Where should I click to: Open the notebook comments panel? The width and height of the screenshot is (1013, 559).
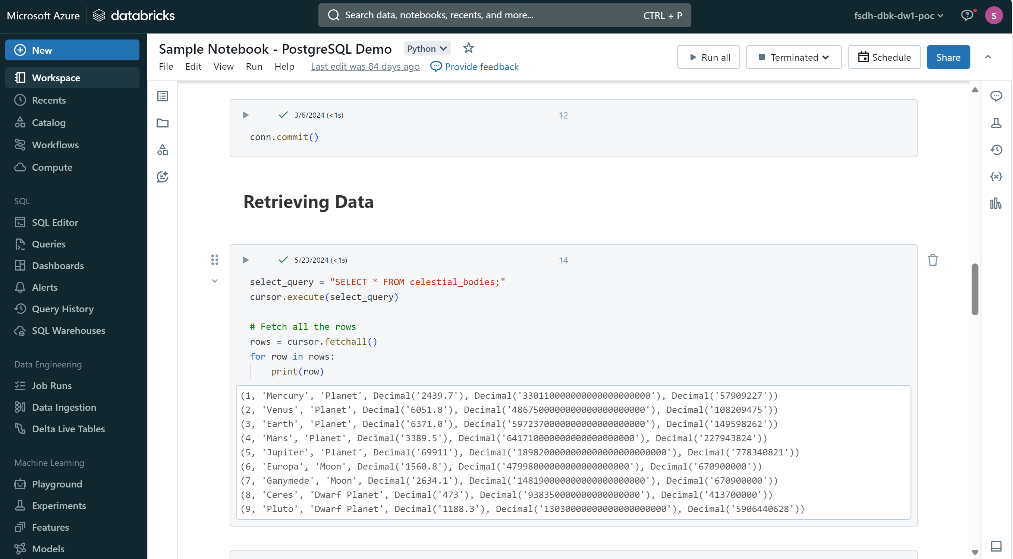pos(997,96)
